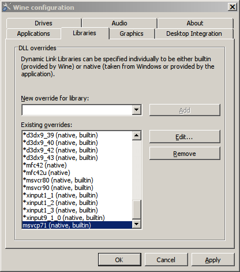Focus the New override for library field
This screenshot has width=240, height=272.
[x=77, y=110]
